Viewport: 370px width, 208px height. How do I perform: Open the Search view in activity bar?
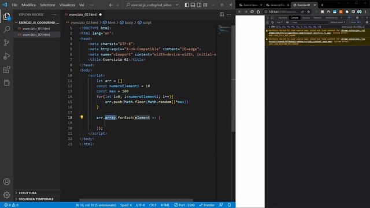pos(6,29)
